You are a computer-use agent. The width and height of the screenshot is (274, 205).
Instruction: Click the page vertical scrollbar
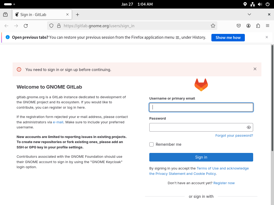point(272,98)
